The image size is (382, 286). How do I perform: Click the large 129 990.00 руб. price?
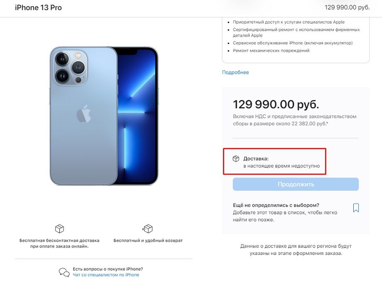point(276,104)
